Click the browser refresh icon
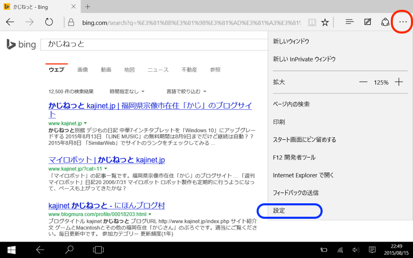 click(x=49, y=22)
